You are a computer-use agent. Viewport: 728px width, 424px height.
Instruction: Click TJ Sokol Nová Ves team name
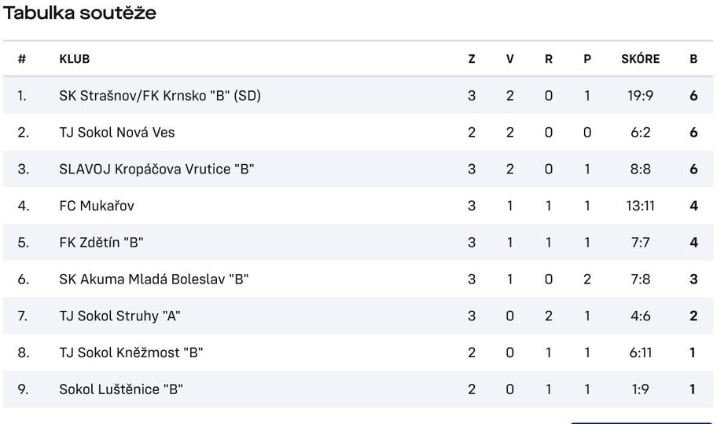click(x=117, y=133)
